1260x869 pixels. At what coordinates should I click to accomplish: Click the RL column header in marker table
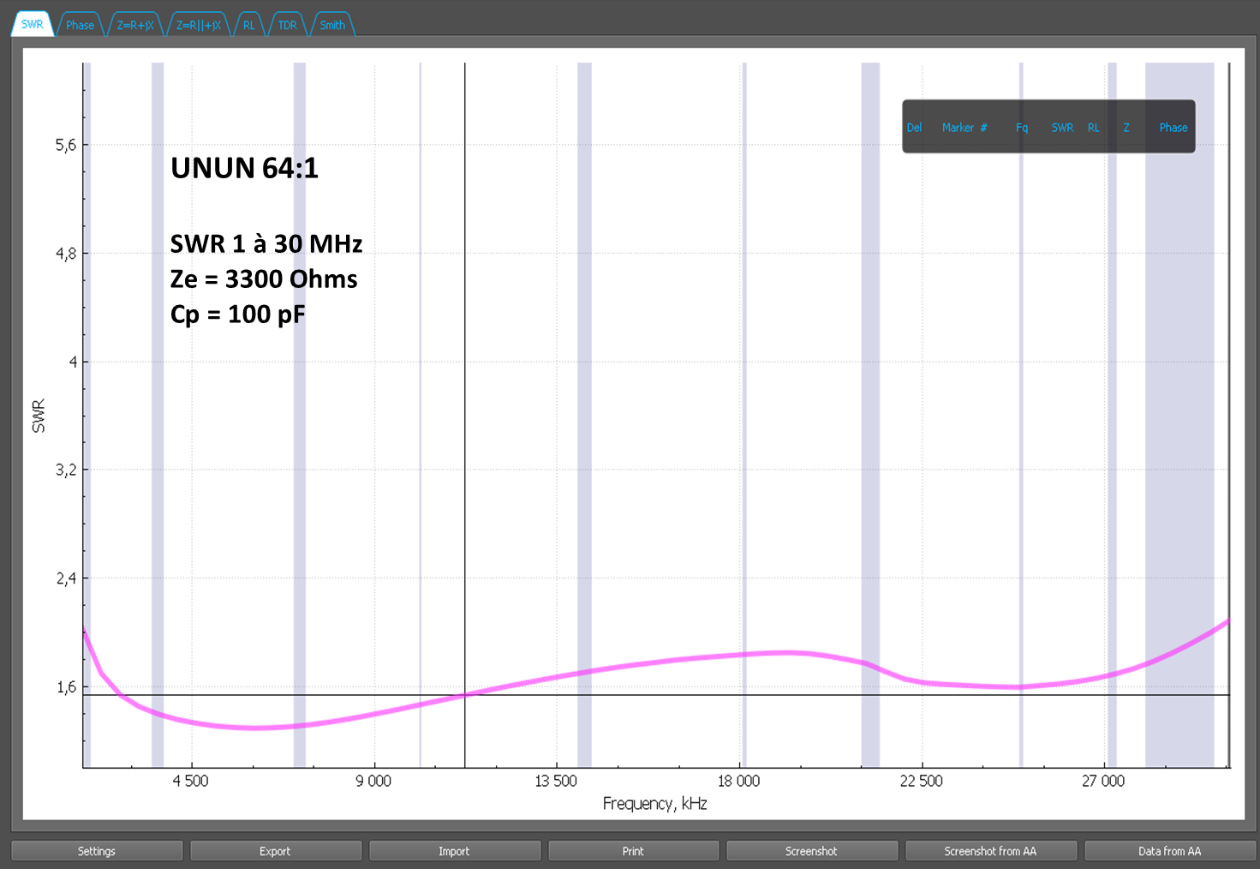click(x=1094, y=128)
